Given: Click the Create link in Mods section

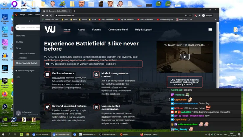Looking at the screenshot, I should pyautogui.click(x=115, y=87).
